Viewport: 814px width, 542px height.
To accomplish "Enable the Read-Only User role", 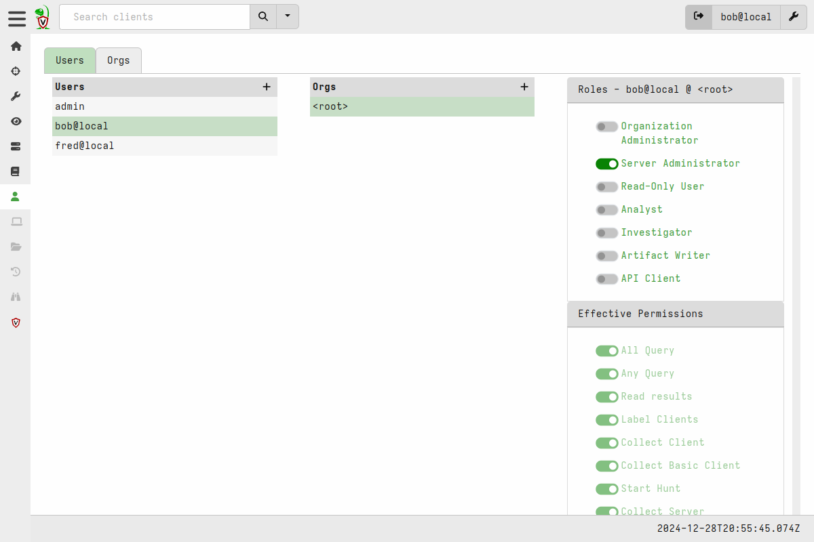I will [607, 186].
